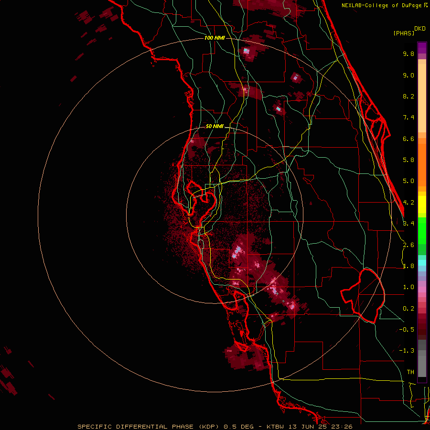Click the gray band at the scale bottom

coord(422,359)
